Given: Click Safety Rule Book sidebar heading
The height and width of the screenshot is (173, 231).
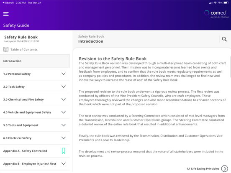Looking at the screenshot, I should tap(21, 37).
